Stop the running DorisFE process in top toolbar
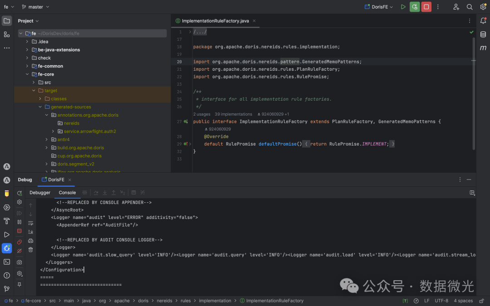 [x=426, y=7]
